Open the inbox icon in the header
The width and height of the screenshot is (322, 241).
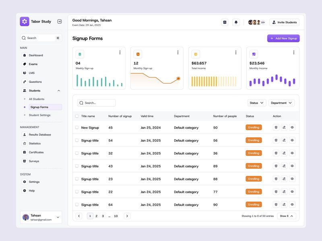225,22
